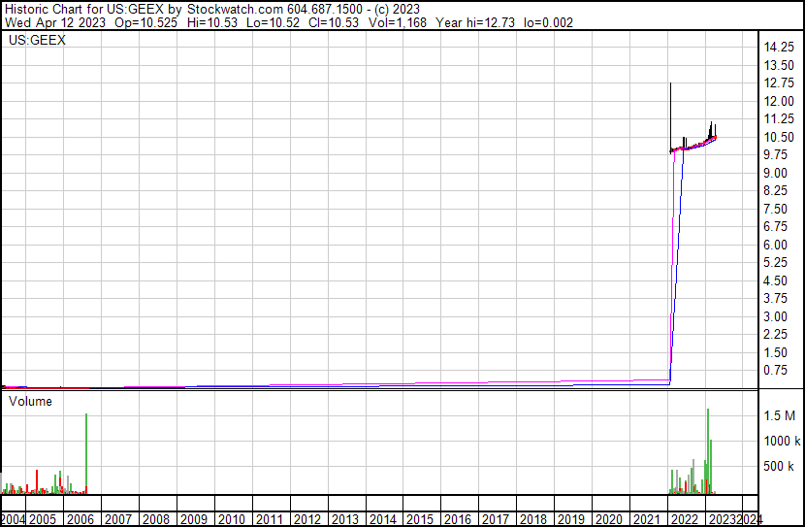
Task: Click the 1.5 M volume axis label
Action: 780,416
